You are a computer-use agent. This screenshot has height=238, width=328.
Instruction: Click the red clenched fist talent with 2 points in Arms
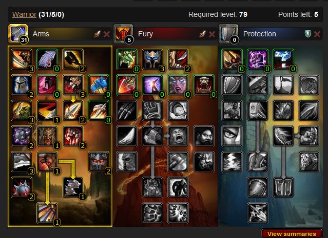click(73, 136)
